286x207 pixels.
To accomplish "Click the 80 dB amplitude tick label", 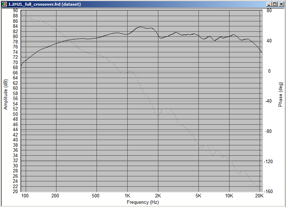I will pos(15,37).
